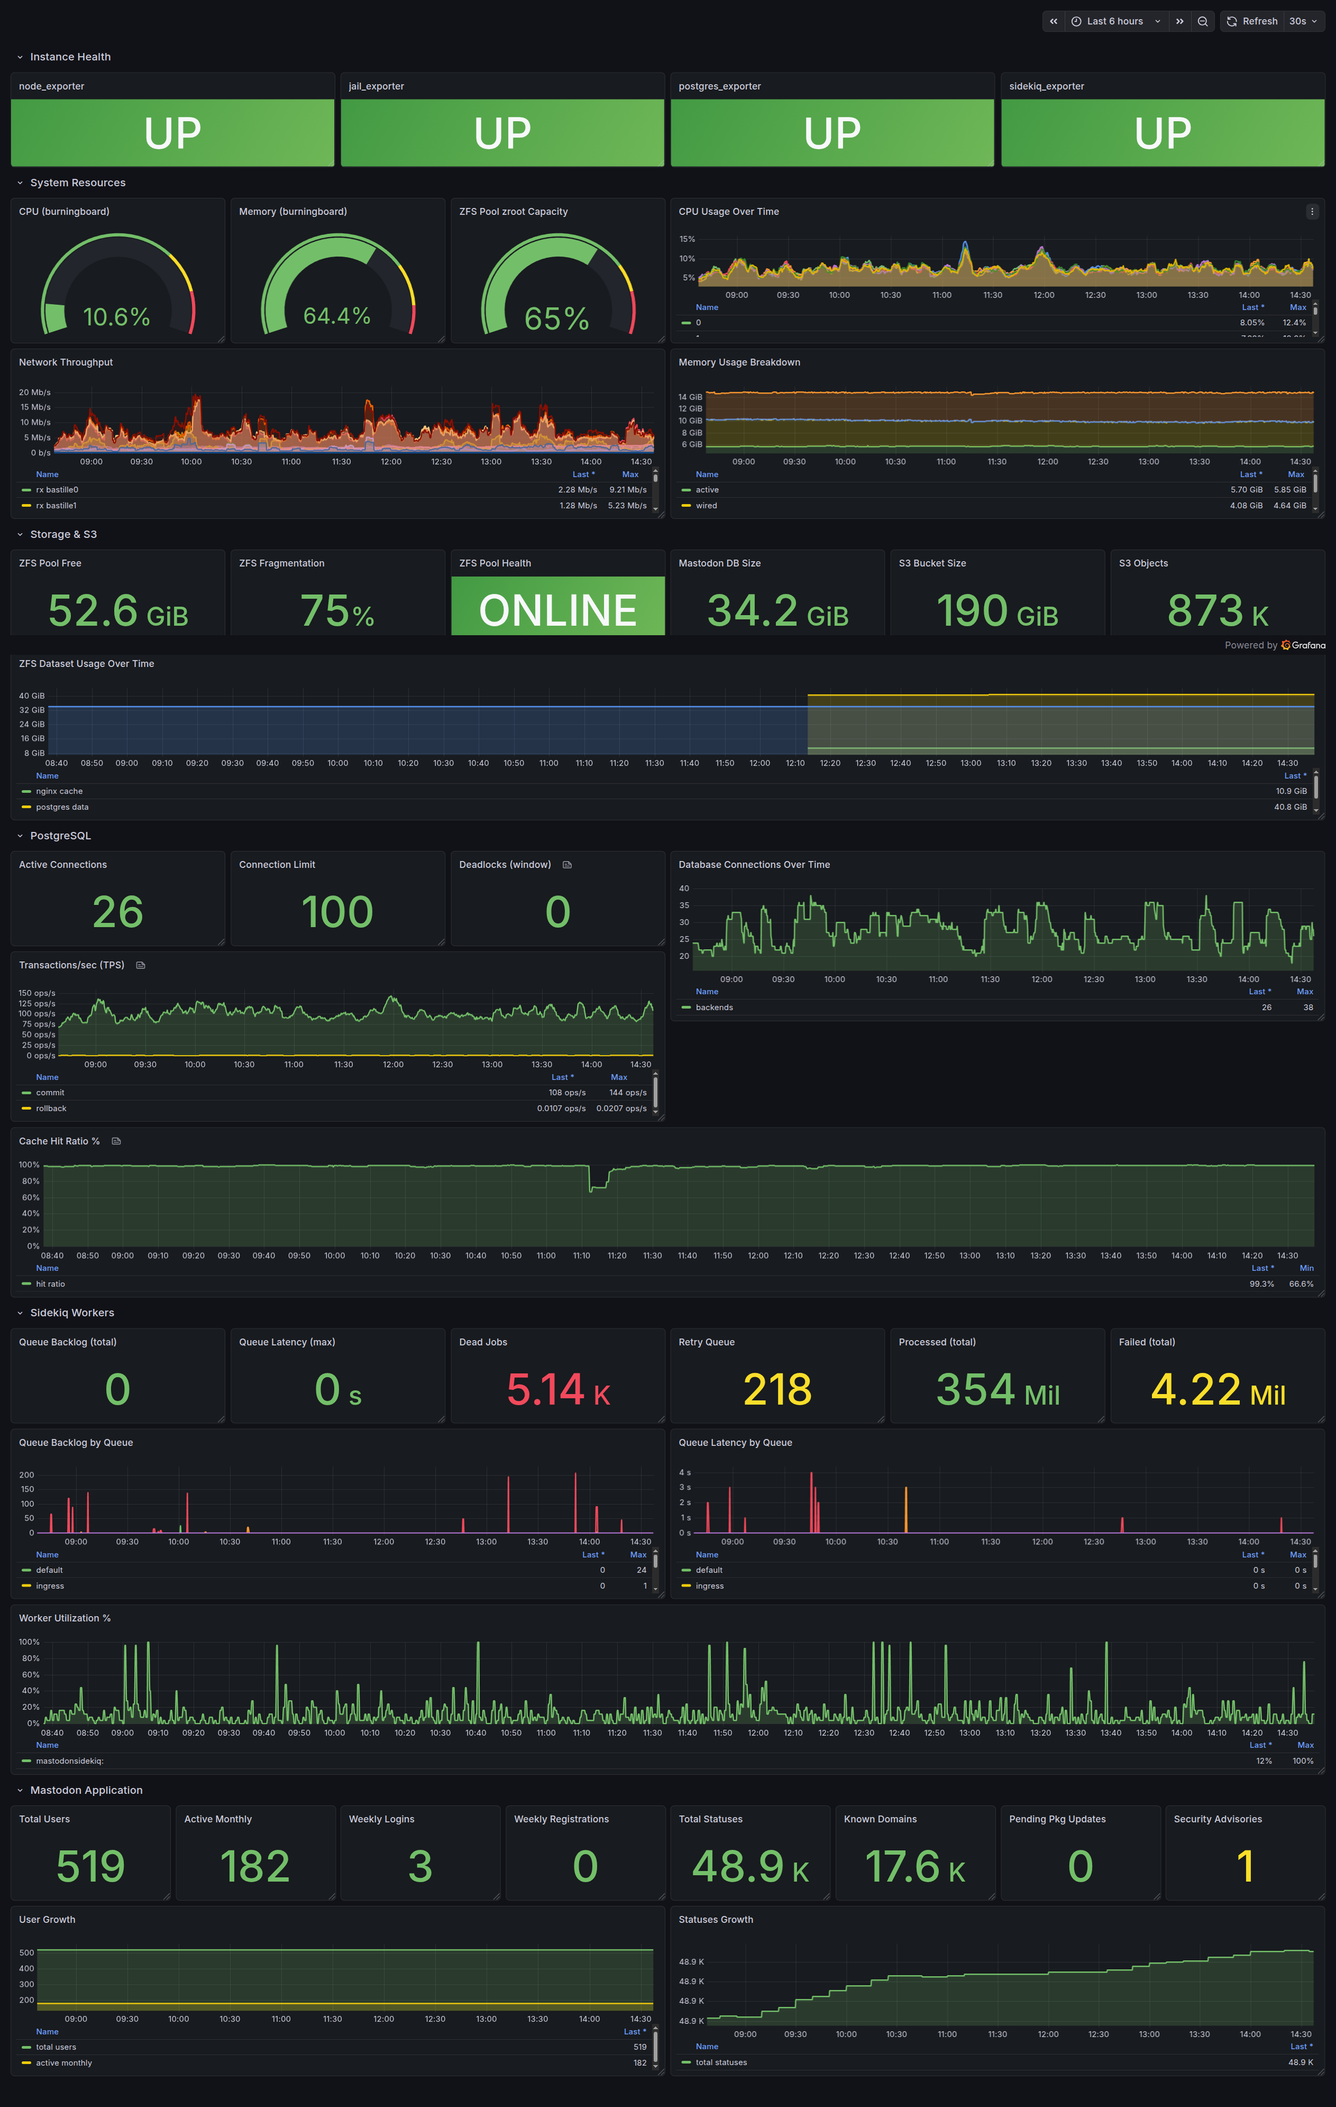1336x2107 pixels.
Task: Toggle the active monthly series in User Growth
Action: tap(64, 2063)
